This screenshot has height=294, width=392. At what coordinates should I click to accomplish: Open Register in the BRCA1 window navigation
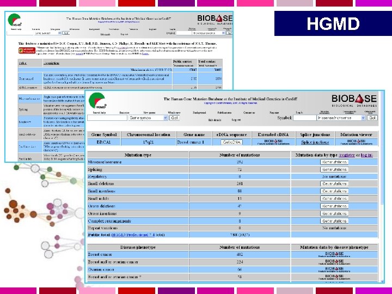tap(274, 113)
